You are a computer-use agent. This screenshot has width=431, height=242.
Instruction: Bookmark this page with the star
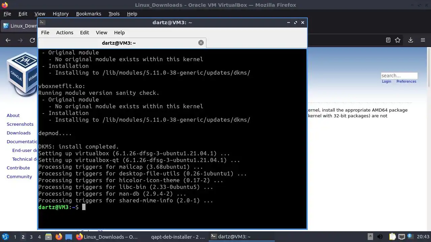(398, 40)
